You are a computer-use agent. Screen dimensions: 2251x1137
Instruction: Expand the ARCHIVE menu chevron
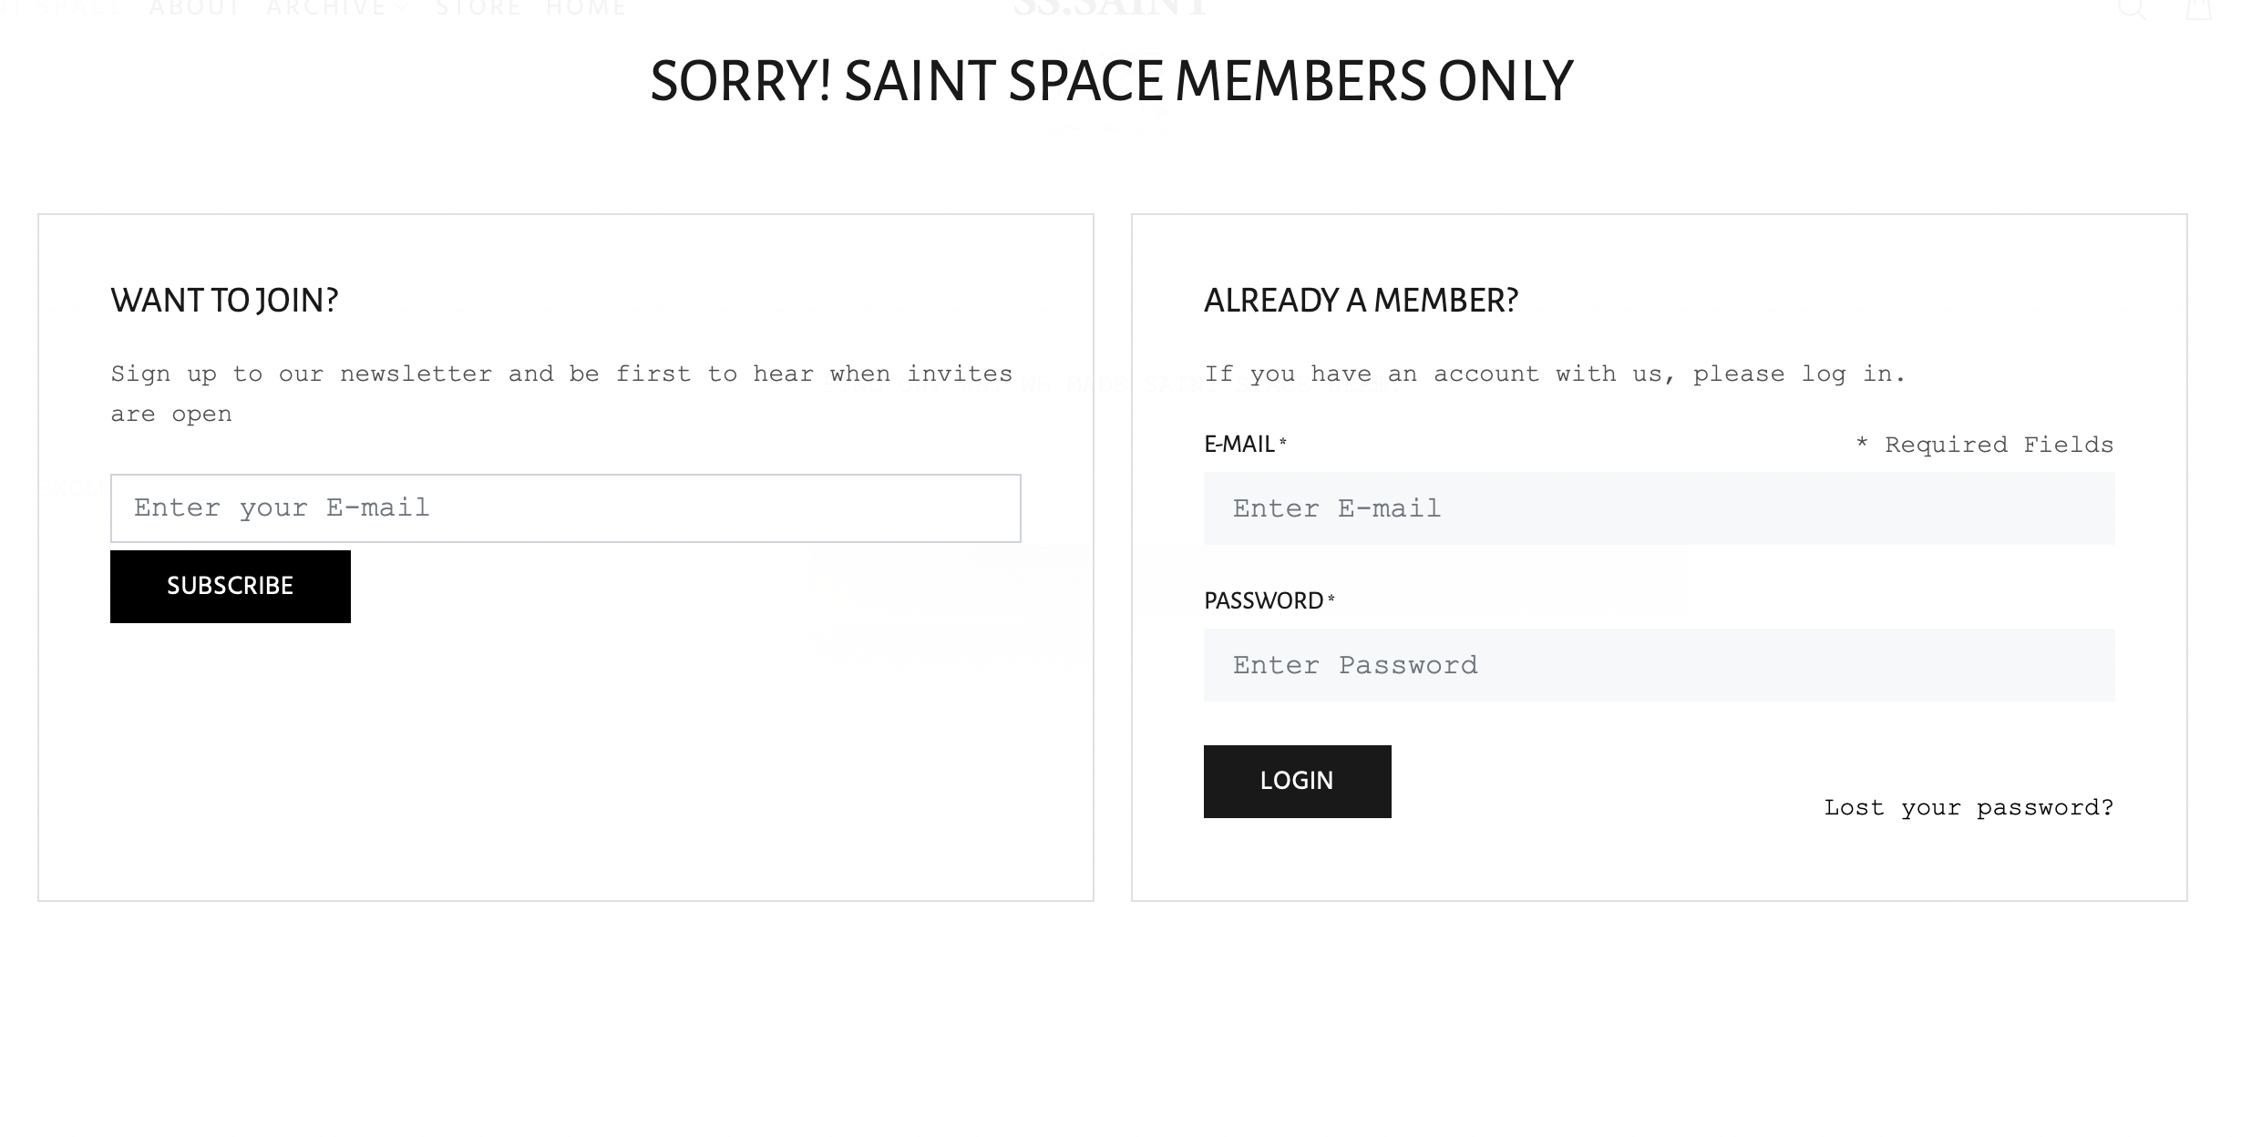pos(402,8)
